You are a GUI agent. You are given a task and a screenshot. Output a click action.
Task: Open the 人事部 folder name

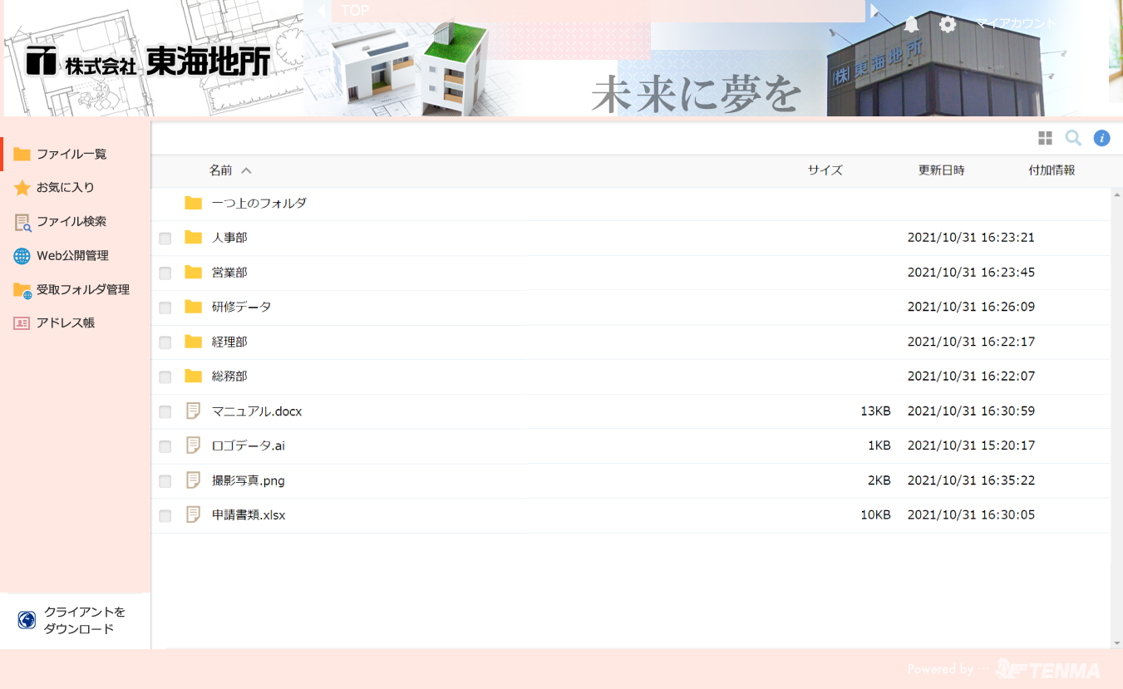[229, 238]
